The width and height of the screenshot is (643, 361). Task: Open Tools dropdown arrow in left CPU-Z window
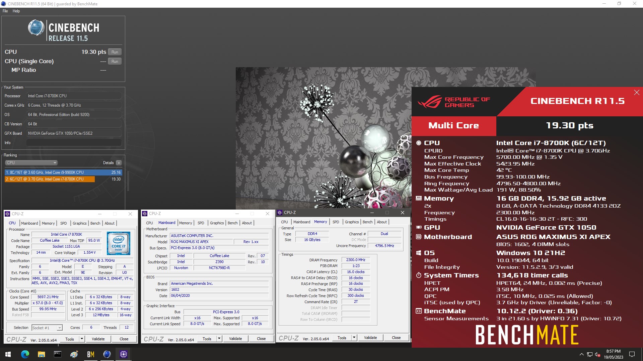pos(82,339)
